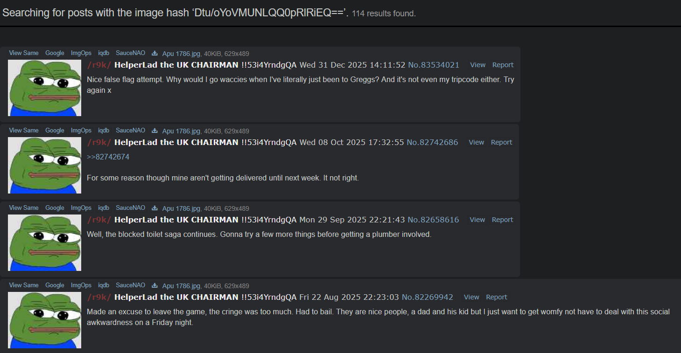Screen dimensions: 681x353
Task: Click View on post No.82742686
Action: click(477, 142)
